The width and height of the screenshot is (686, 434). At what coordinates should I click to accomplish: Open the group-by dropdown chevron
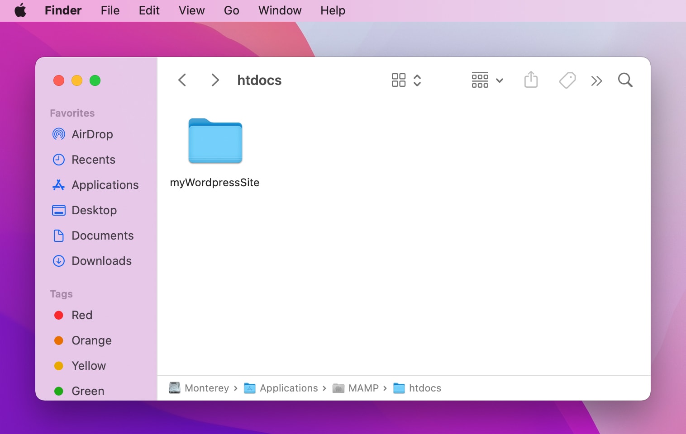[500, 80]
